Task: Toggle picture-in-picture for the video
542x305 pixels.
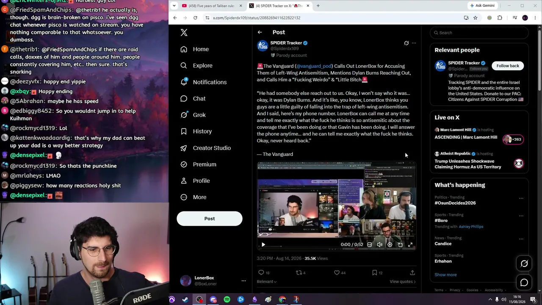Action: coord(400,244)
